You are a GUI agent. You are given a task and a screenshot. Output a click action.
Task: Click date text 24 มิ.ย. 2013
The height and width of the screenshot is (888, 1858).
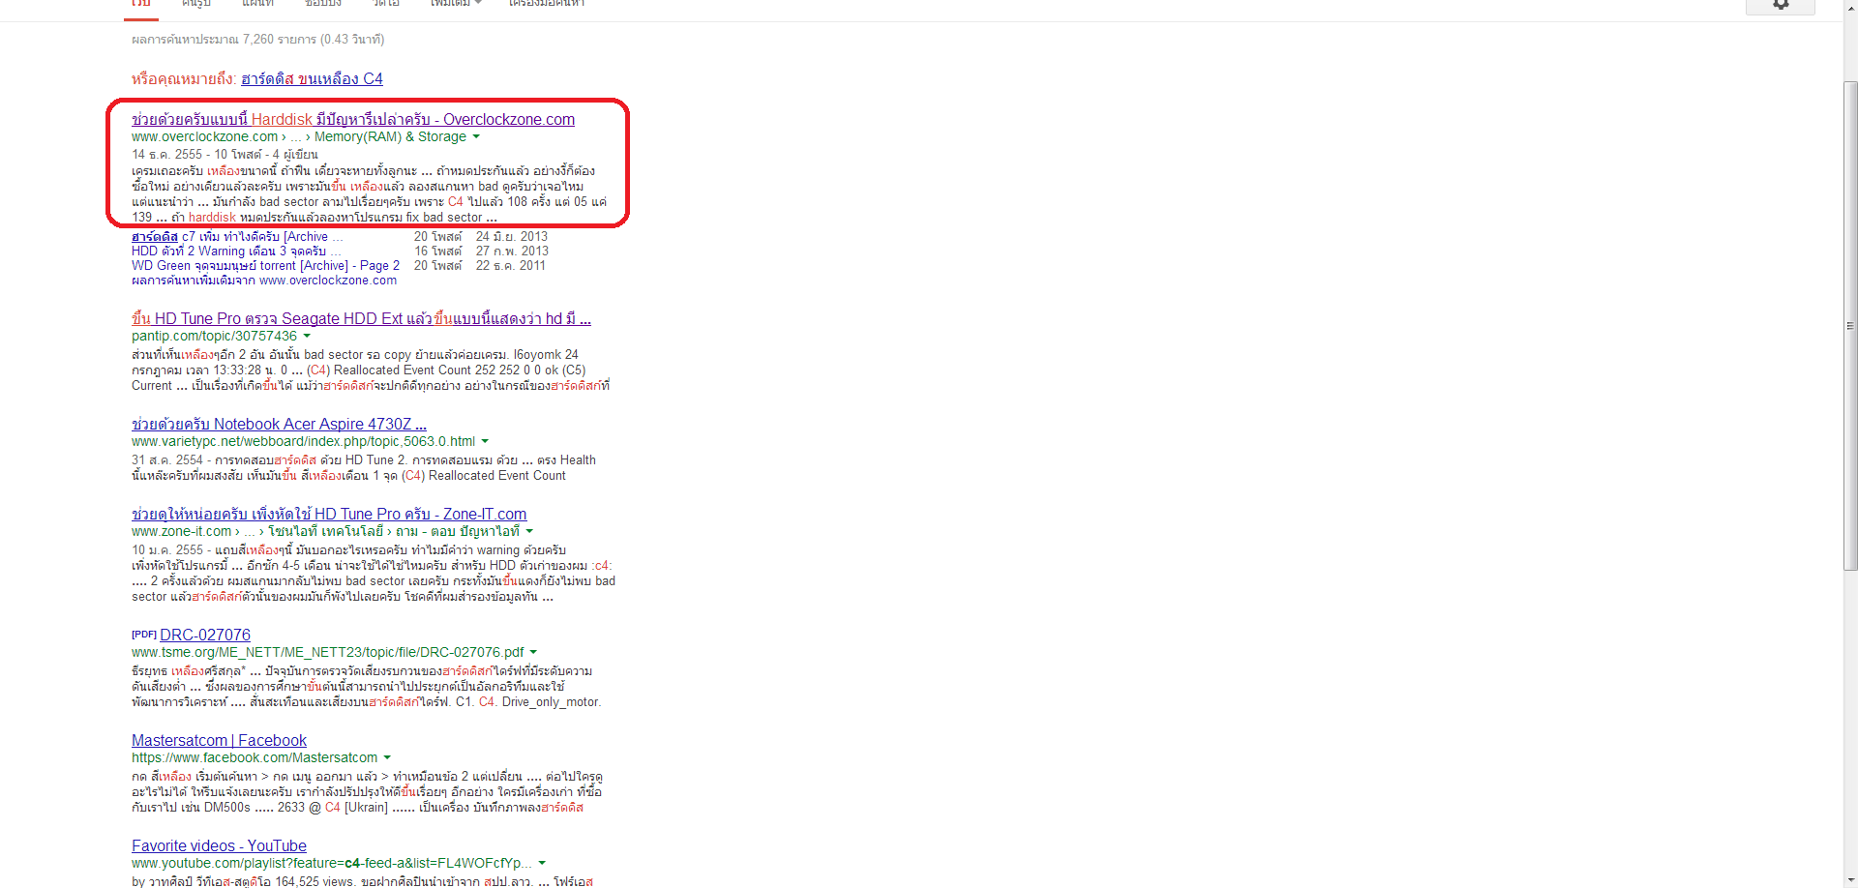click(x=512, y=237)
